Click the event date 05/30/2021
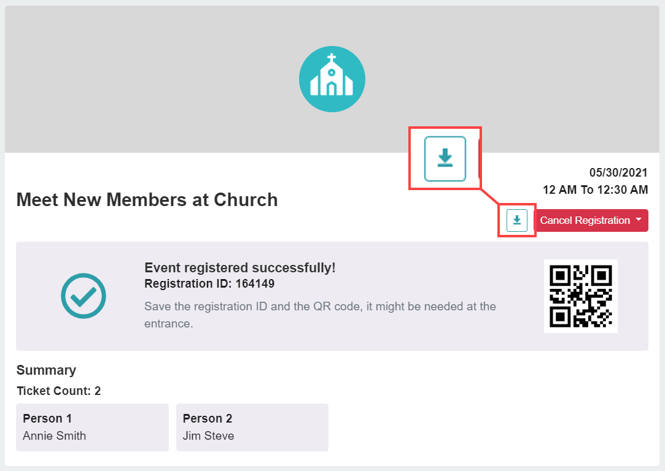Image resolution: width=665 pixels, height=471 pixels. (x=618, y=172)
